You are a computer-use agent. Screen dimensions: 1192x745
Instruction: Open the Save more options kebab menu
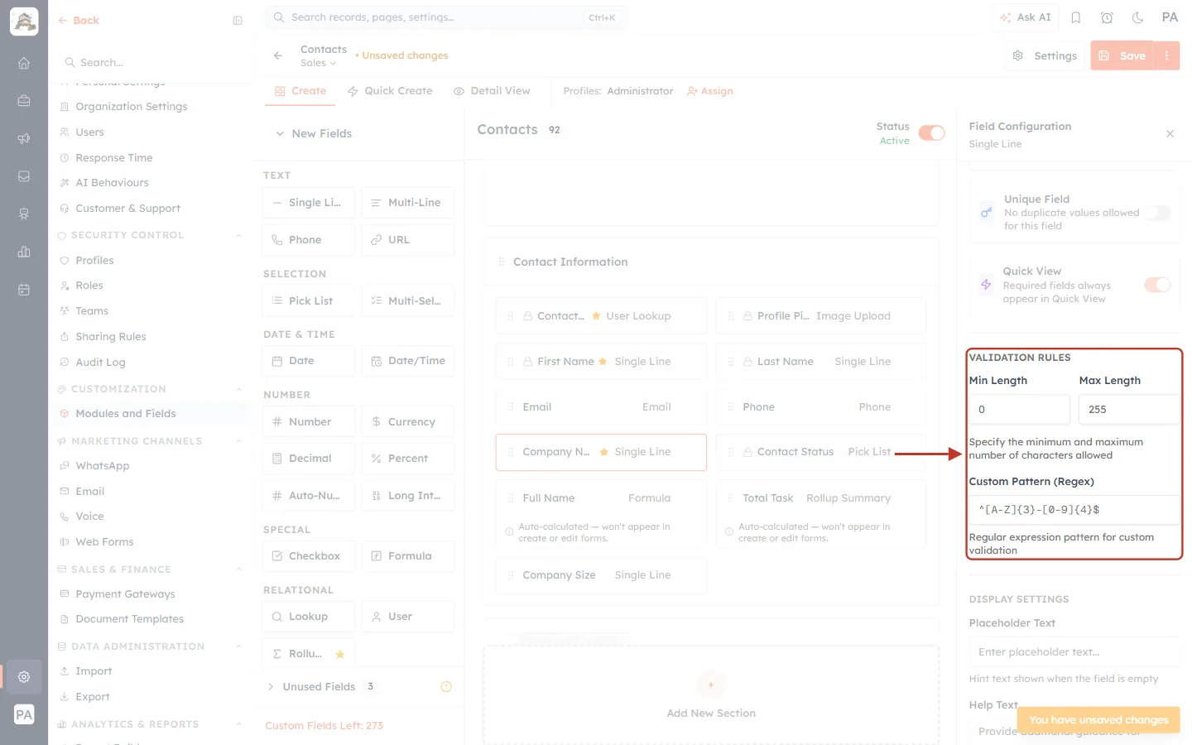pos(1167,55)
